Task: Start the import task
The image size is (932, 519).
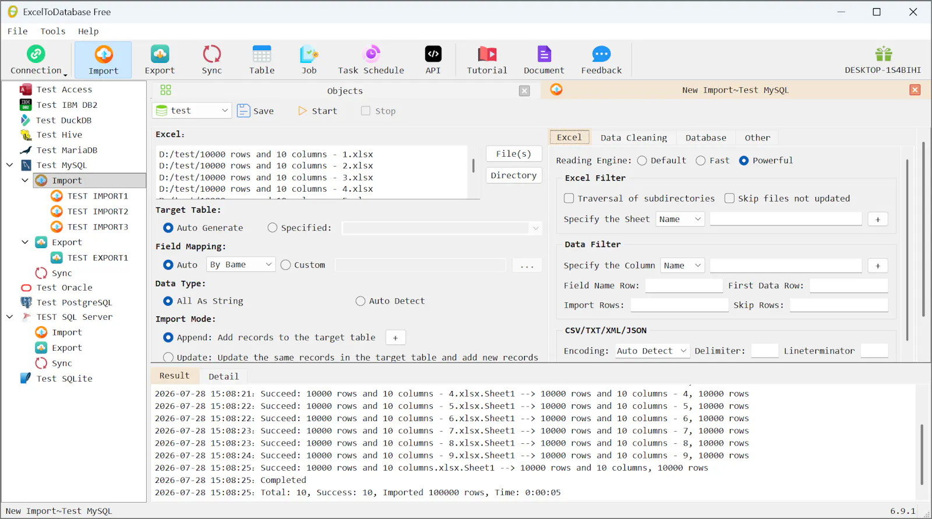Action: [x=317, y=111]
